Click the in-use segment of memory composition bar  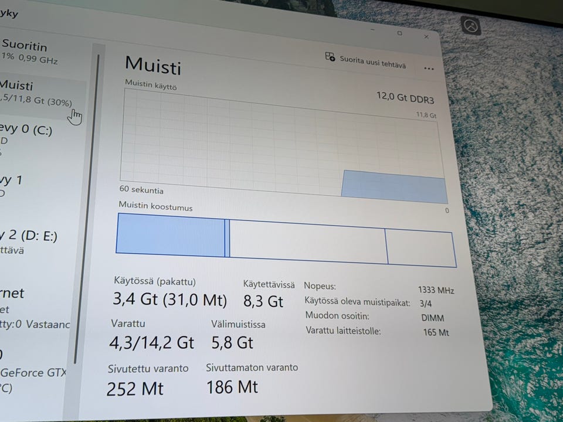click(x=171, y=235)
